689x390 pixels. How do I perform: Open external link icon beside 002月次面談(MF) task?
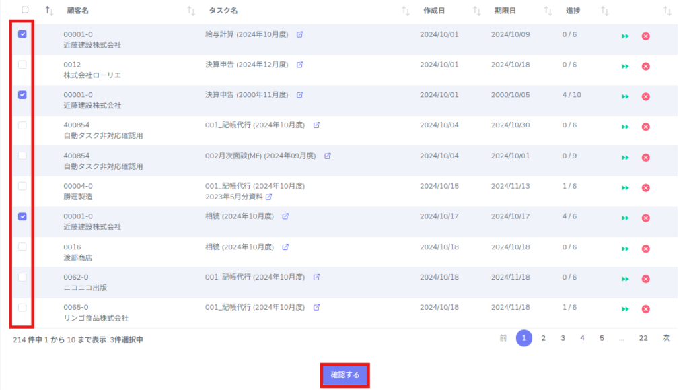(328, 156)
